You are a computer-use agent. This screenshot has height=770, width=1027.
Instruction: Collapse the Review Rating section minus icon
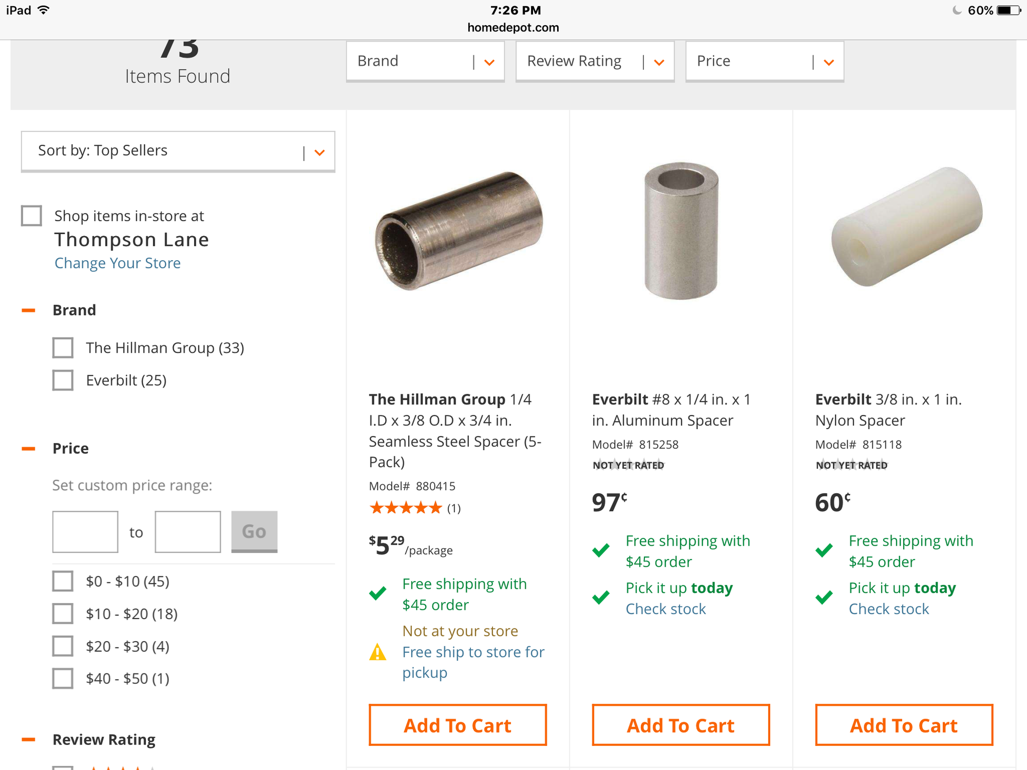(29, 740)
